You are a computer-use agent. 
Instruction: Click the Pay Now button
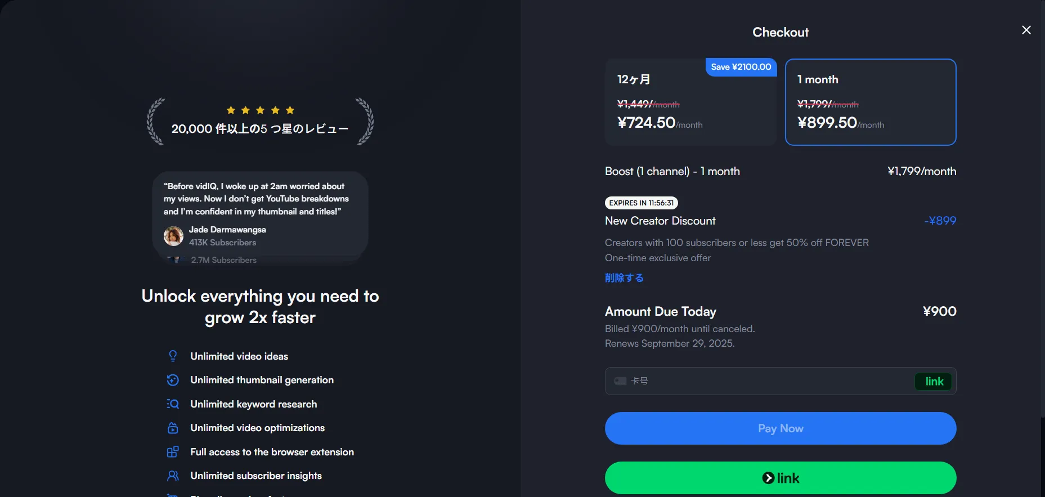780,428
